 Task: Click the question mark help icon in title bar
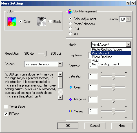coord(128,3)
